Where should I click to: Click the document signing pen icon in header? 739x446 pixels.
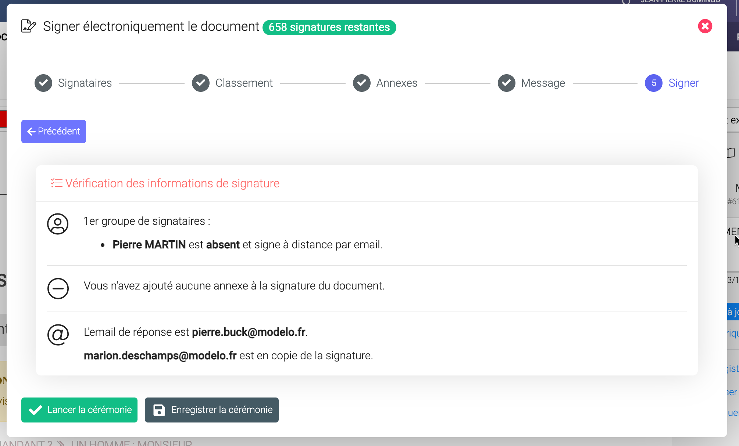pos(28,26)
